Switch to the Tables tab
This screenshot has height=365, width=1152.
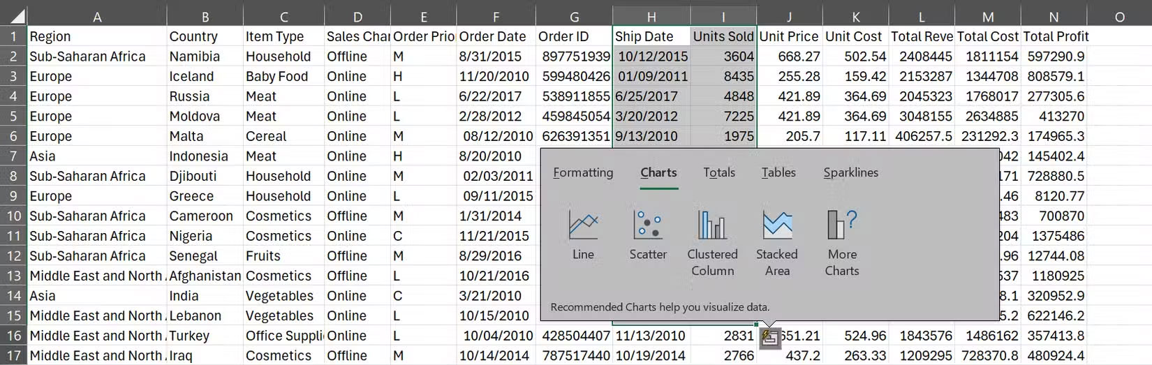(x=778, y=172)
